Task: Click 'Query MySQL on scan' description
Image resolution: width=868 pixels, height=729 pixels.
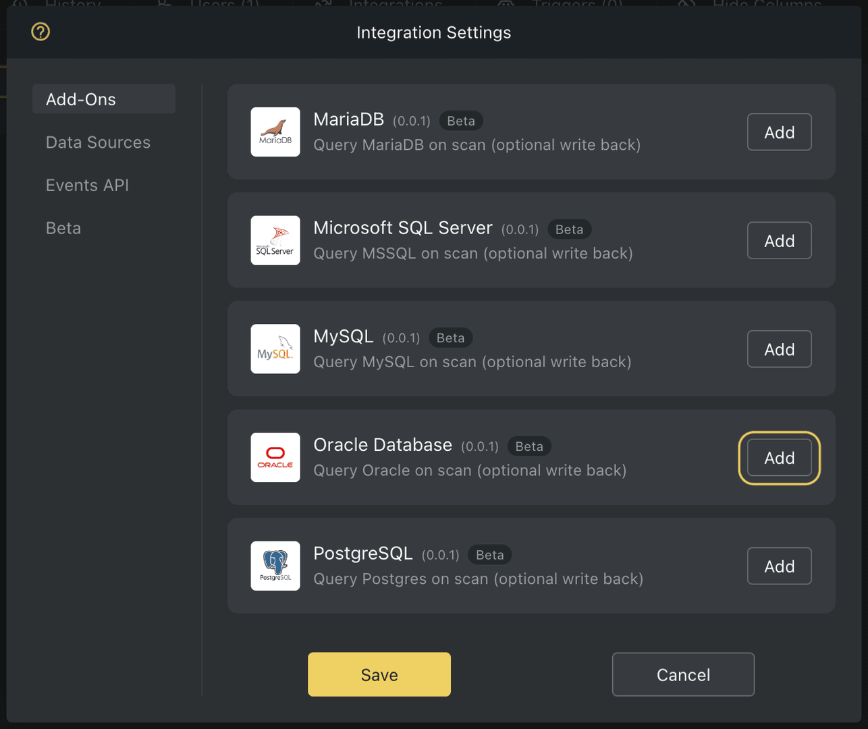Action: coord(472,362)
